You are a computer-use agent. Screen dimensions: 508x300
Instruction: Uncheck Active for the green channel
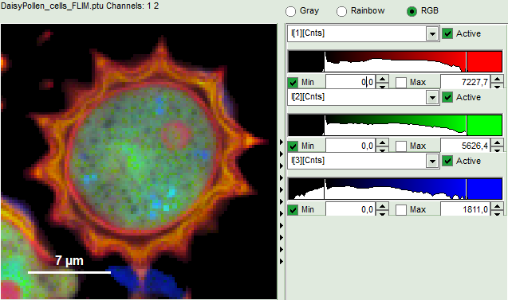pyautogui.click(x=447, y=97)
